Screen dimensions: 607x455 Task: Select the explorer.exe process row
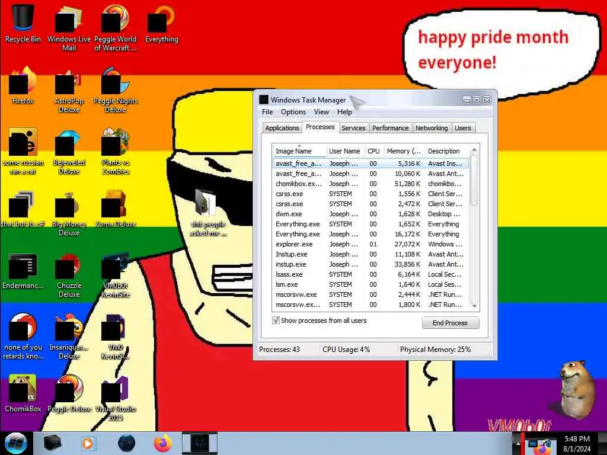[370, 244]
